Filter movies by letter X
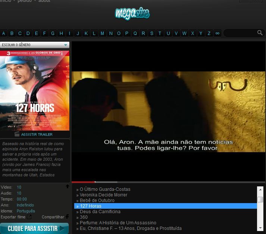 [x=193, y=33]
